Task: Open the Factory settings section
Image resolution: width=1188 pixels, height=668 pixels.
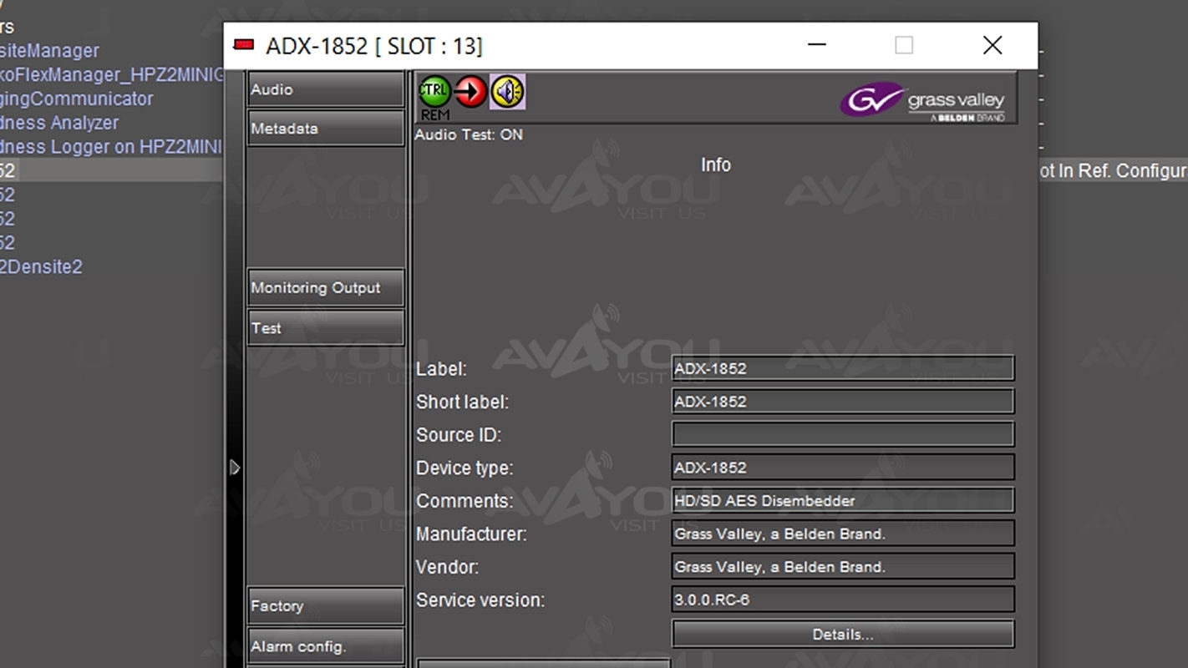Action: coord(325,606)
